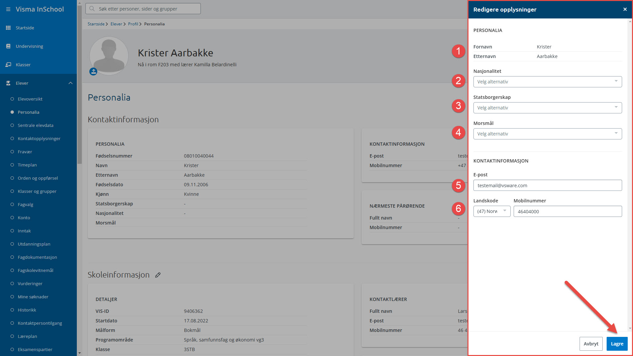Expand the Landskode selector
This screenshot has height=356, width=633.
(x=492, y=211)
